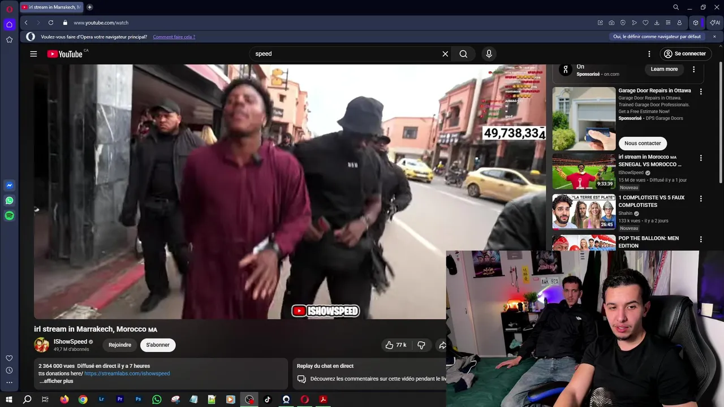Select the irl stream in Marrakech tab

[51, 7]
